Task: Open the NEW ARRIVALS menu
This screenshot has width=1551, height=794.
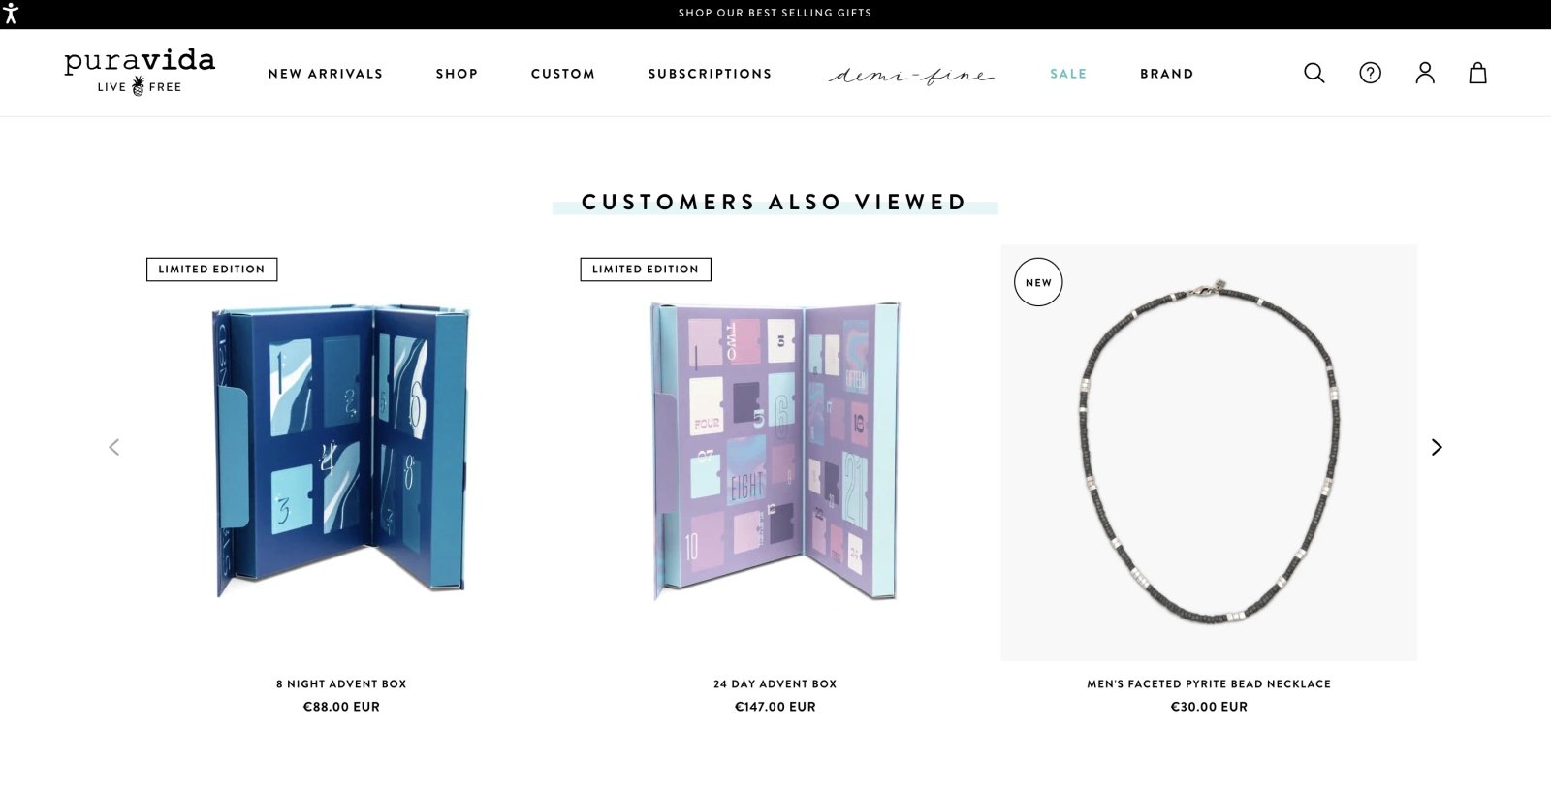Action: pos(326,73)
